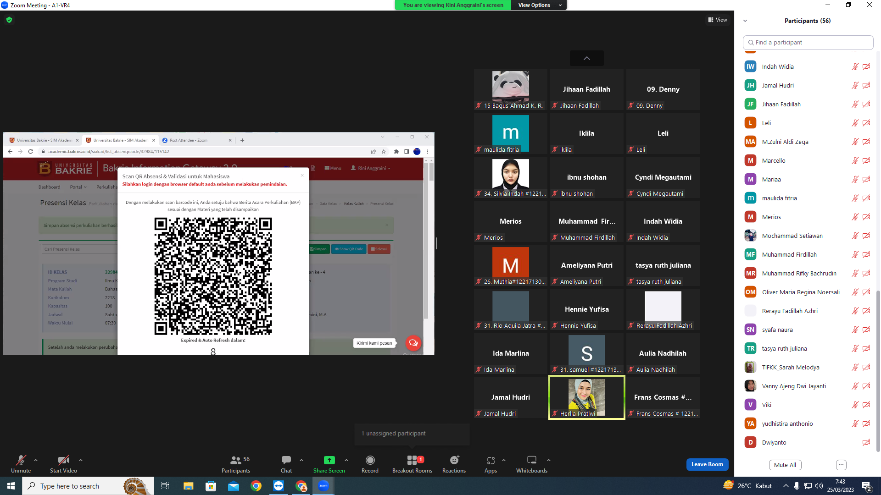
Task: Collapse the Participants panel chevron
Action: coord(745,21)
